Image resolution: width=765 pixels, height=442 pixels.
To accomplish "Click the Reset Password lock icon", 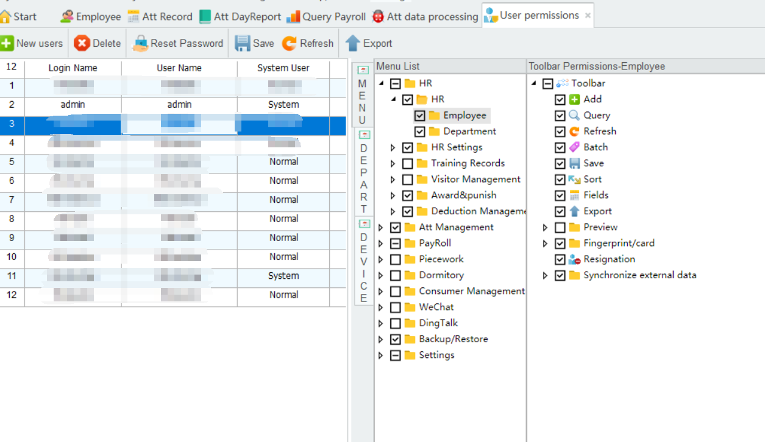I will [141, 43].
